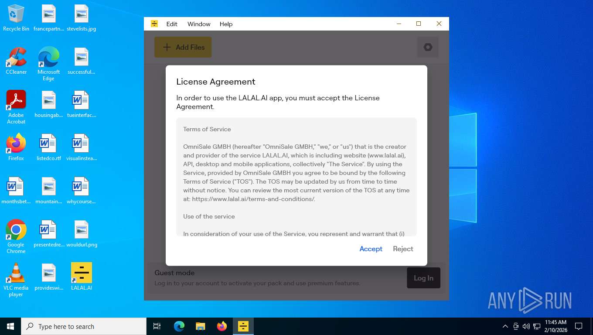Show hidden system tray icons

505,326
